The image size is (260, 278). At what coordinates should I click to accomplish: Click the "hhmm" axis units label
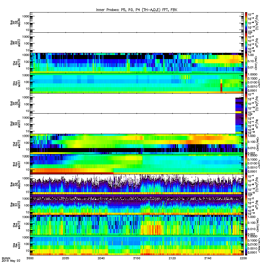point(6,258)
